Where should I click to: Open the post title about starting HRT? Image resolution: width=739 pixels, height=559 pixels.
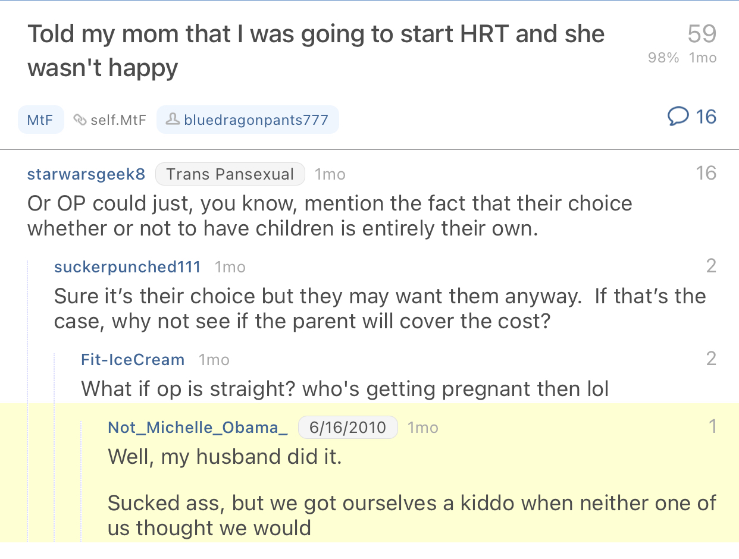[x=315, y=51]
